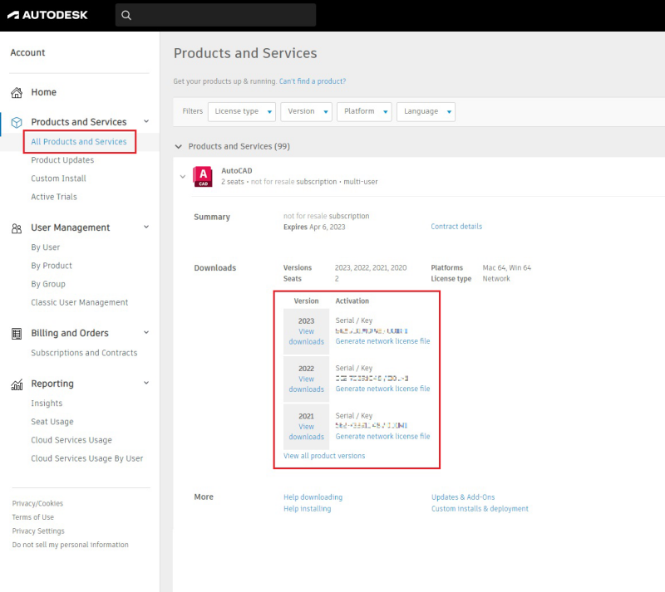Click the User Management people icon
The image size is (665, 592).
point(17,229)
